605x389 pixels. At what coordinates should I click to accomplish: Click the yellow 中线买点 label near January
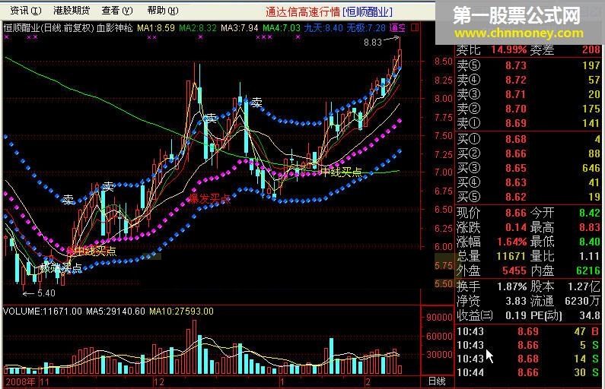[342, 172]
